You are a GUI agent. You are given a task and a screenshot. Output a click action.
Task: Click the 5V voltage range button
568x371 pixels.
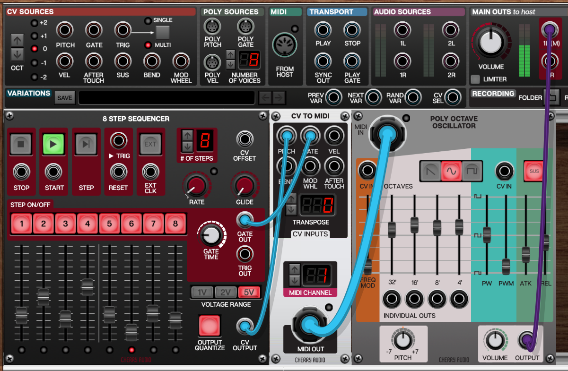click(x=248, y=293)
